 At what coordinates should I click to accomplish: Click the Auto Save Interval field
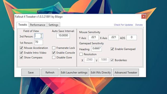[63, 36]
